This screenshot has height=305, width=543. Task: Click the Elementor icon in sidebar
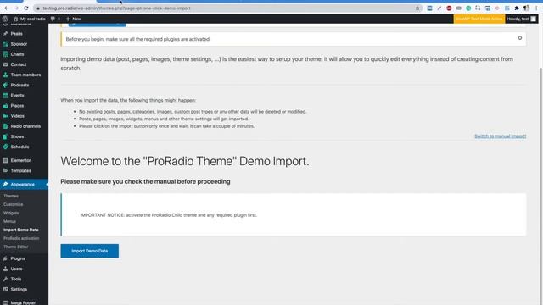pos(6,160)
